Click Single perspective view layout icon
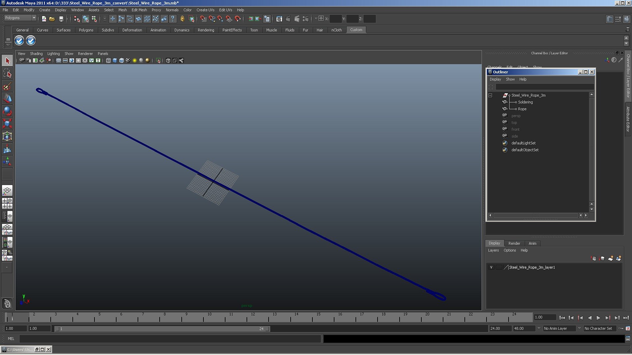This screenshot has width=632, height=355. (x=7, y=191)
